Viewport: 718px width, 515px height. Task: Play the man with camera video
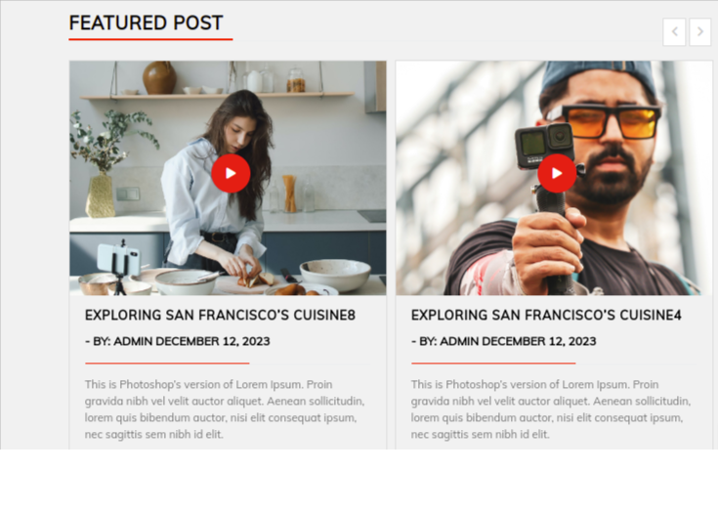click(557, 173)
